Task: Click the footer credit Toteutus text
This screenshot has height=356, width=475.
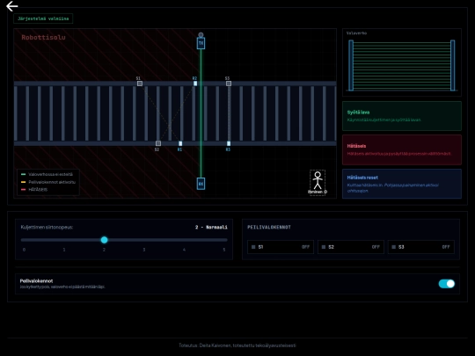Action: coord(237,345)
